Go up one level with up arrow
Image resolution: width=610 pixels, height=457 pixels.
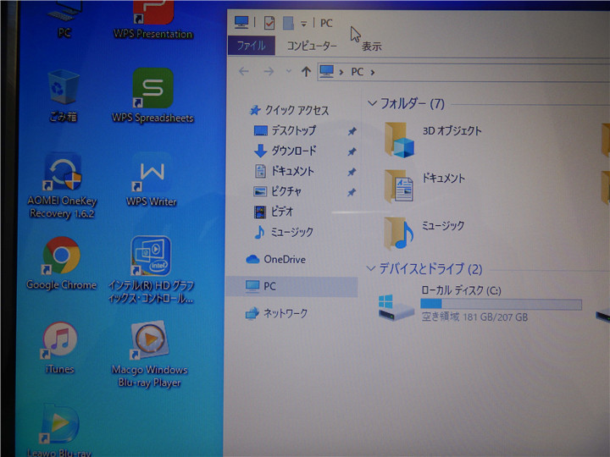(306, 71)
